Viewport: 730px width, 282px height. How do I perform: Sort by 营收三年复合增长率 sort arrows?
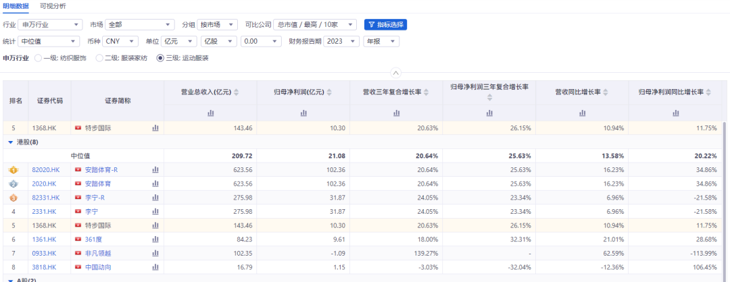point(426,92)
